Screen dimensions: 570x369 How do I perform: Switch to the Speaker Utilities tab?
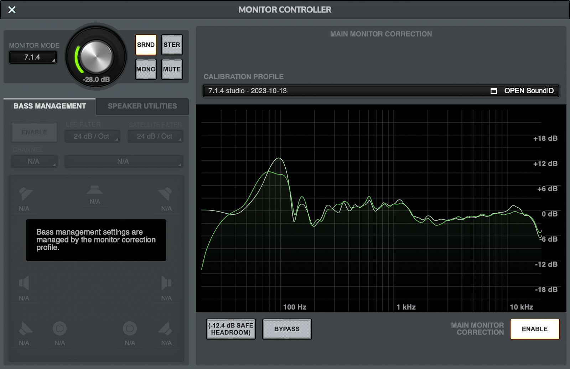point(141,106)
